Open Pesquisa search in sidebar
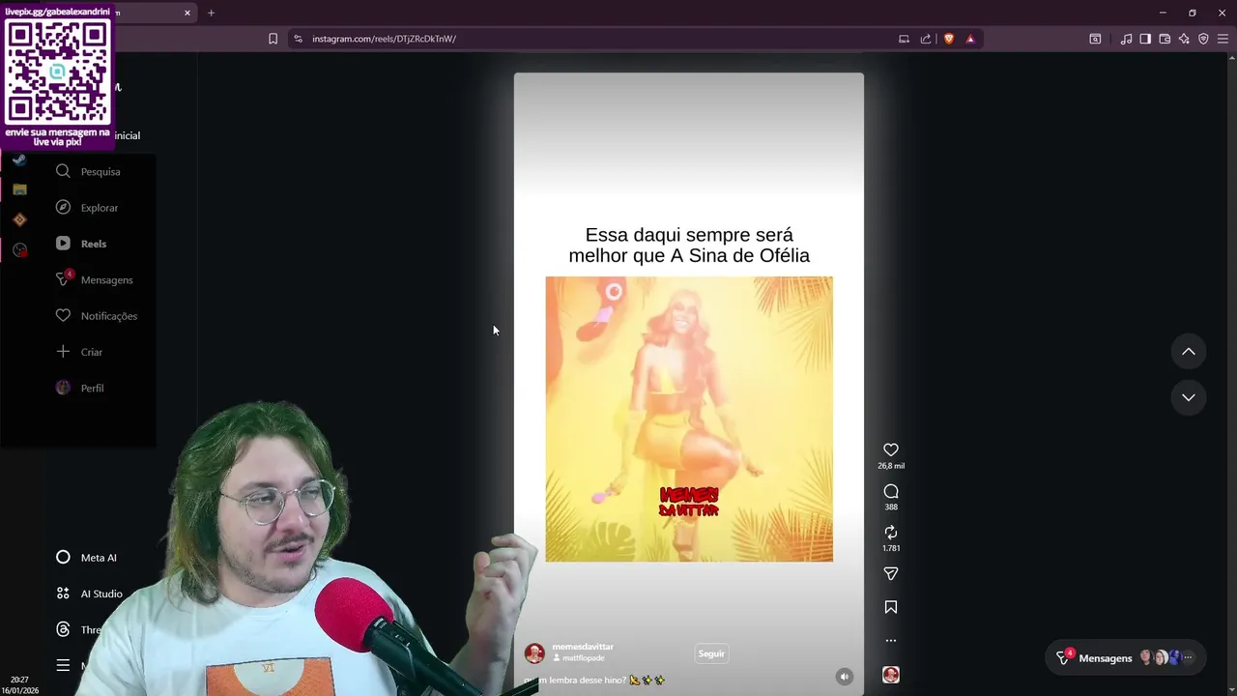Screen dimensions: 1237x696 point(89,171)
